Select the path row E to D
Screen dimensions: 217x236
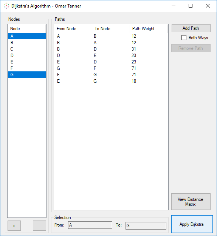tap(111, 62)
